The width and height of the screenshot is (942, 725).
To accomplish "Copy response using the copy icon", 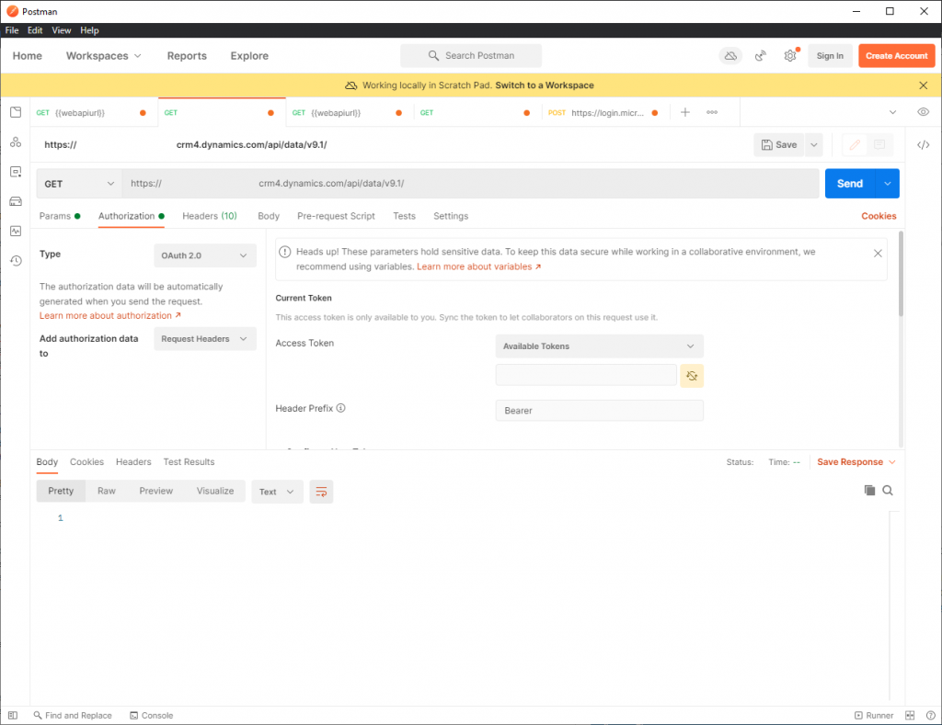I will [869, 491].
